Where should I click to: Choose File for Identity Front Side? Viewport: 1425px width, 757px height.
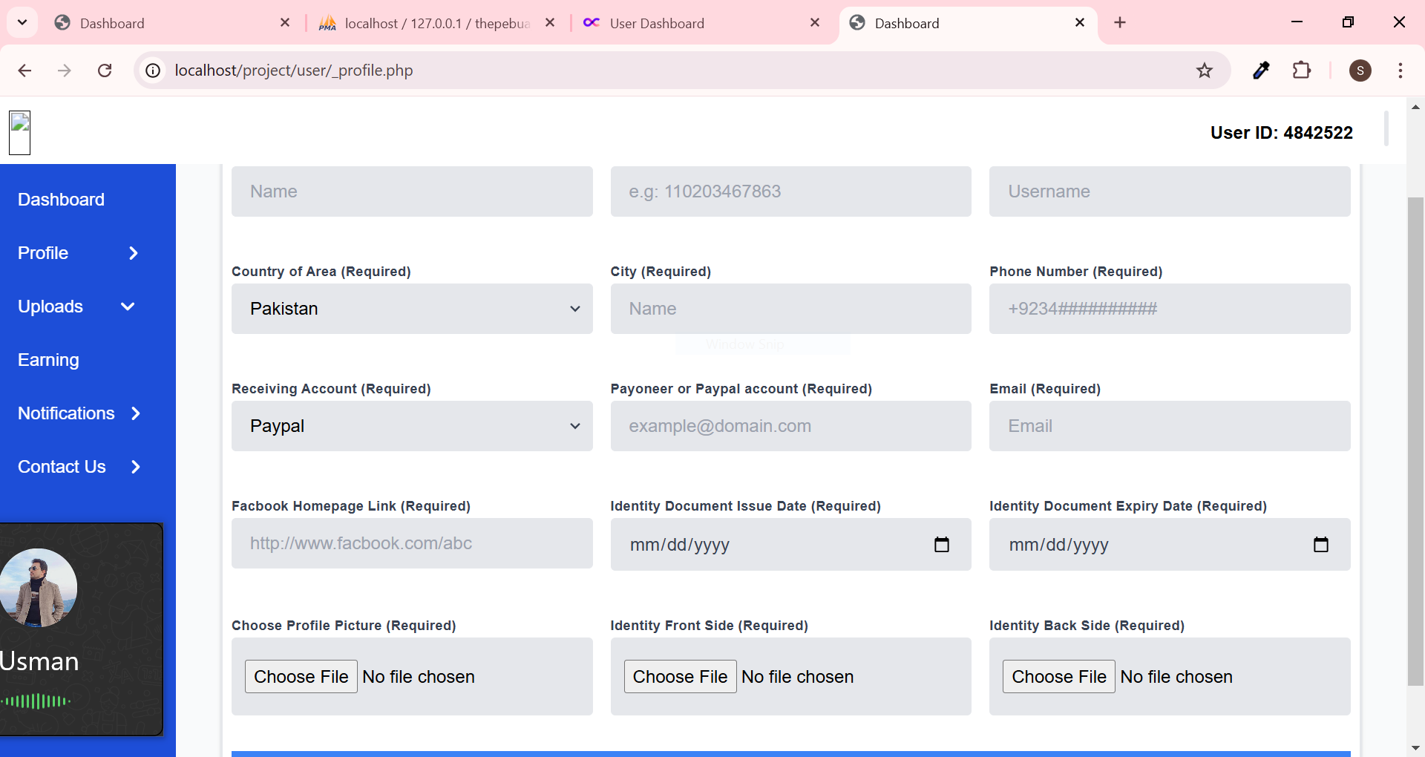pos(681,677)
